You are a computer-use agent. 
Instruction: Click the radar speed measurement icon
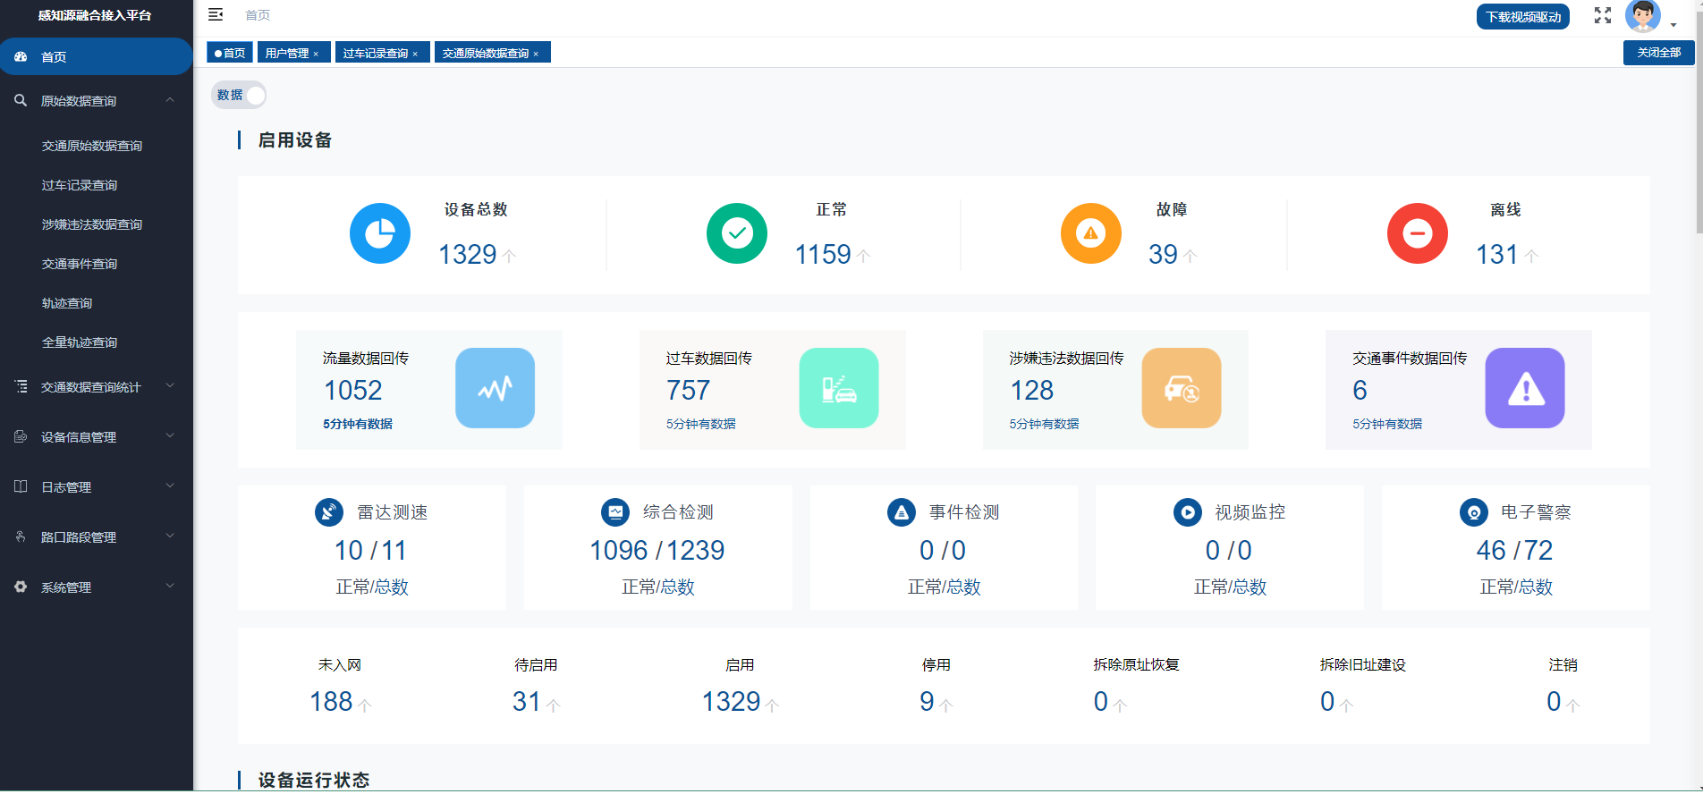[329, 512]
